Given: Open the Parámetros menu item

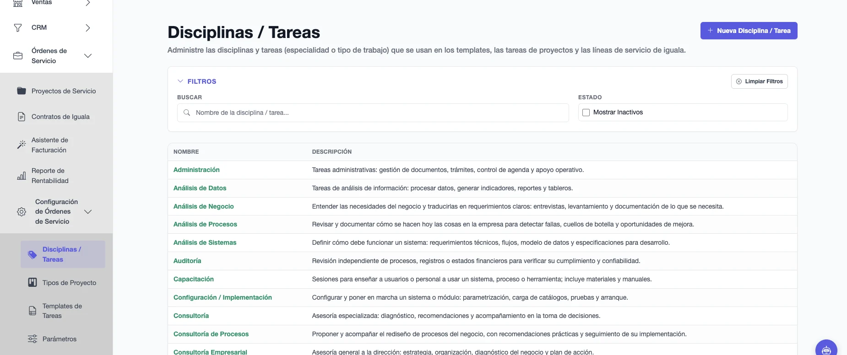Looking at the screenshot, I should 63,339.
